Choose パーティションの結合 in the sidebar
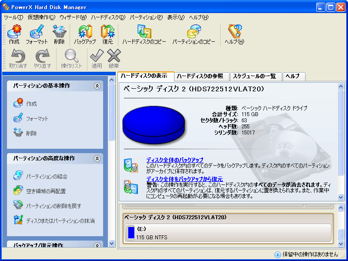The image size is (348, 261). pos(40,177)
